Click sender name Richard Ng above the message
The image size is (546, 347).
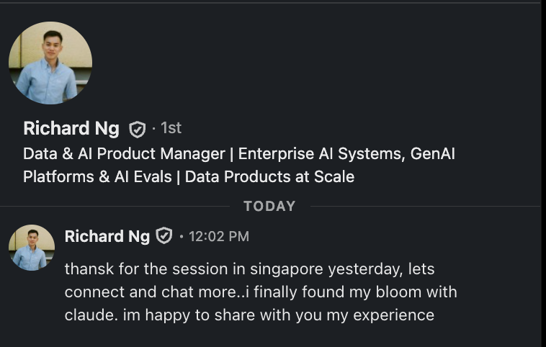pyautogui.click(x=107, y=237)
